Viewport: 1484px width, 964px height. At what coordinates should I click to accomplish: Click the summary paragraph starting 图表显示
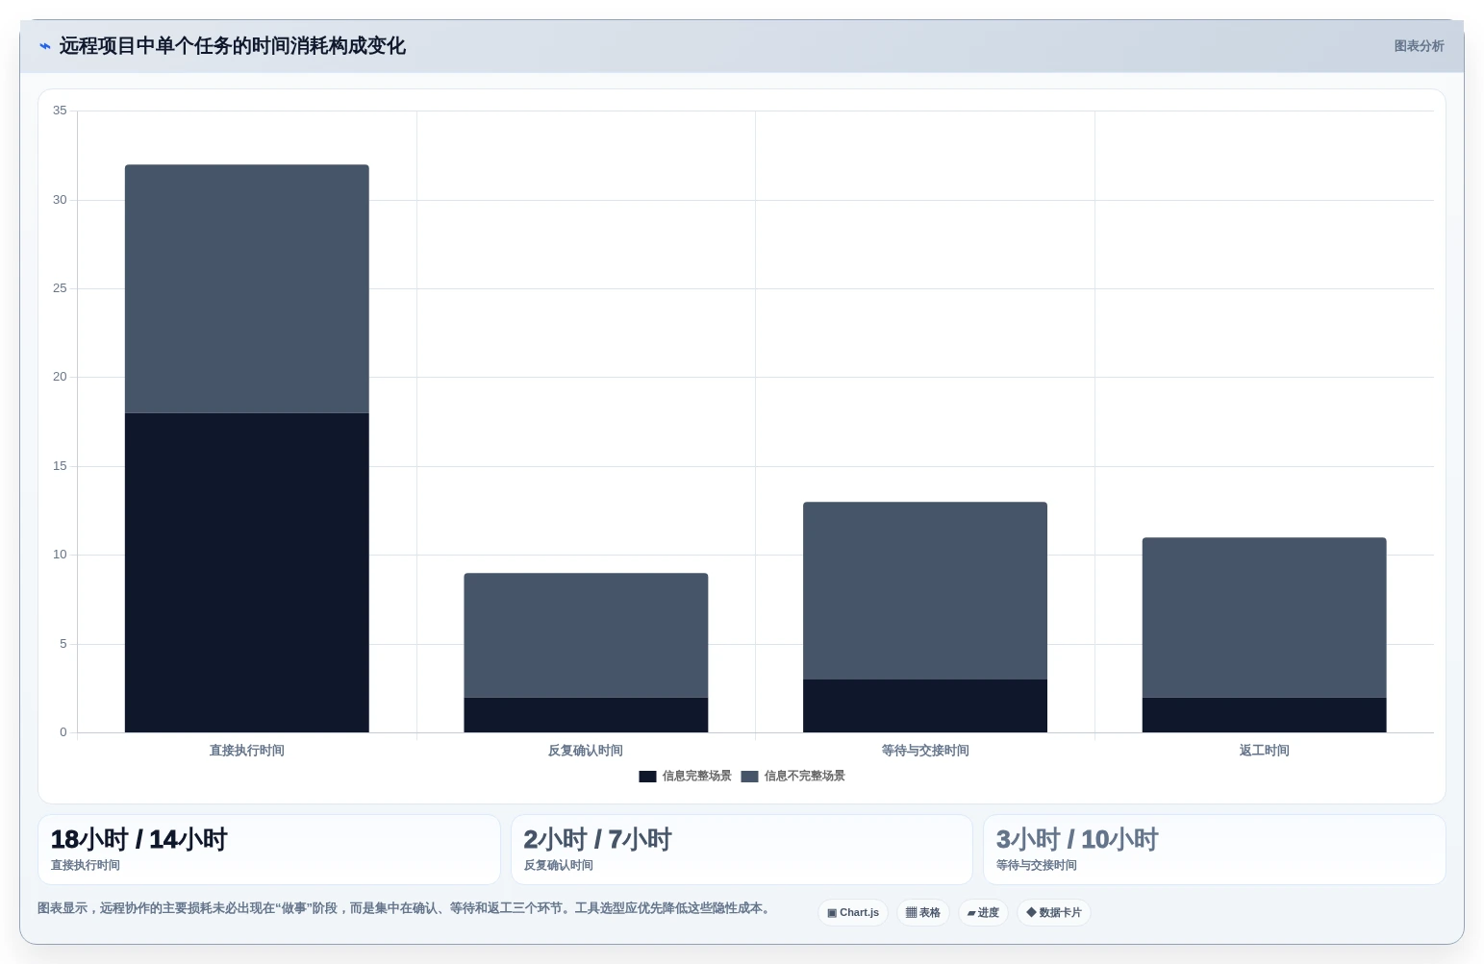406,908
